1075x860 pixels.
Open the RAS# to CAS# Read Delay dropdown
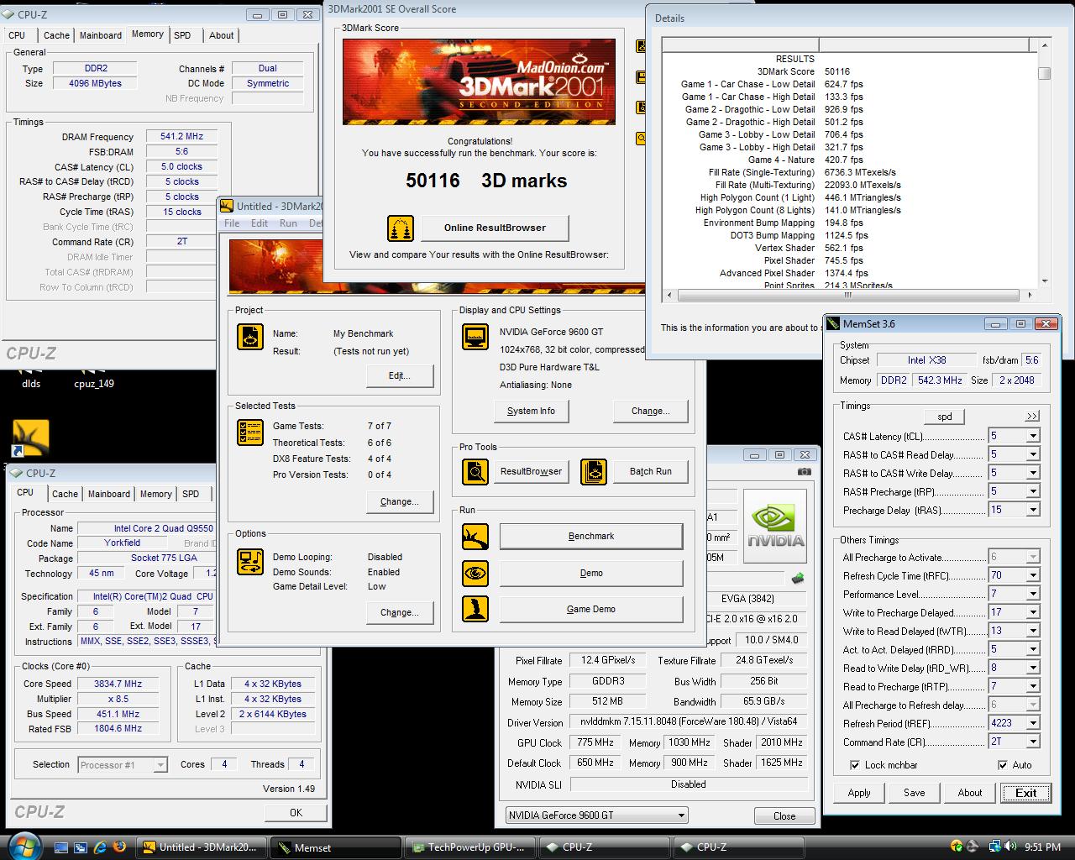coord(1033,454)
